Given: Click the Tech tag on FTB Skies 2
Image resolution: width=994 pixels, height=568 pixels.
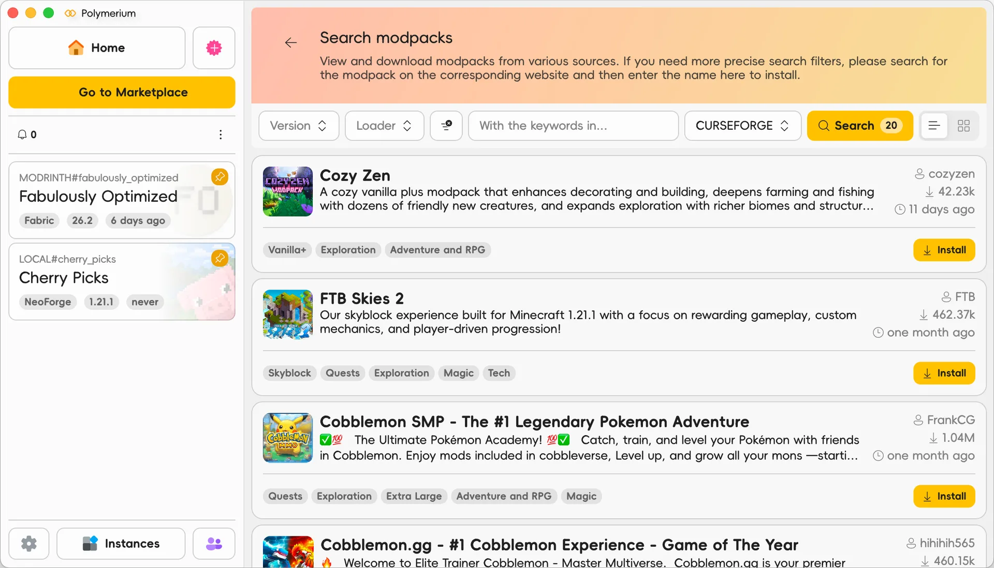Looking at the screenshot, I should click(499, 373).
